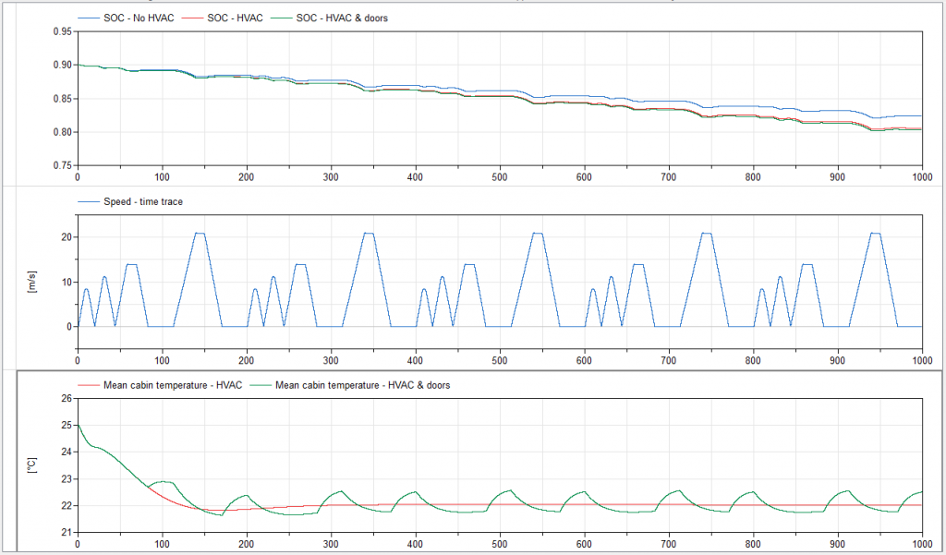Click green line sample in temperature legend
Viewport: 946px width, 555px height.
point(261,385)
